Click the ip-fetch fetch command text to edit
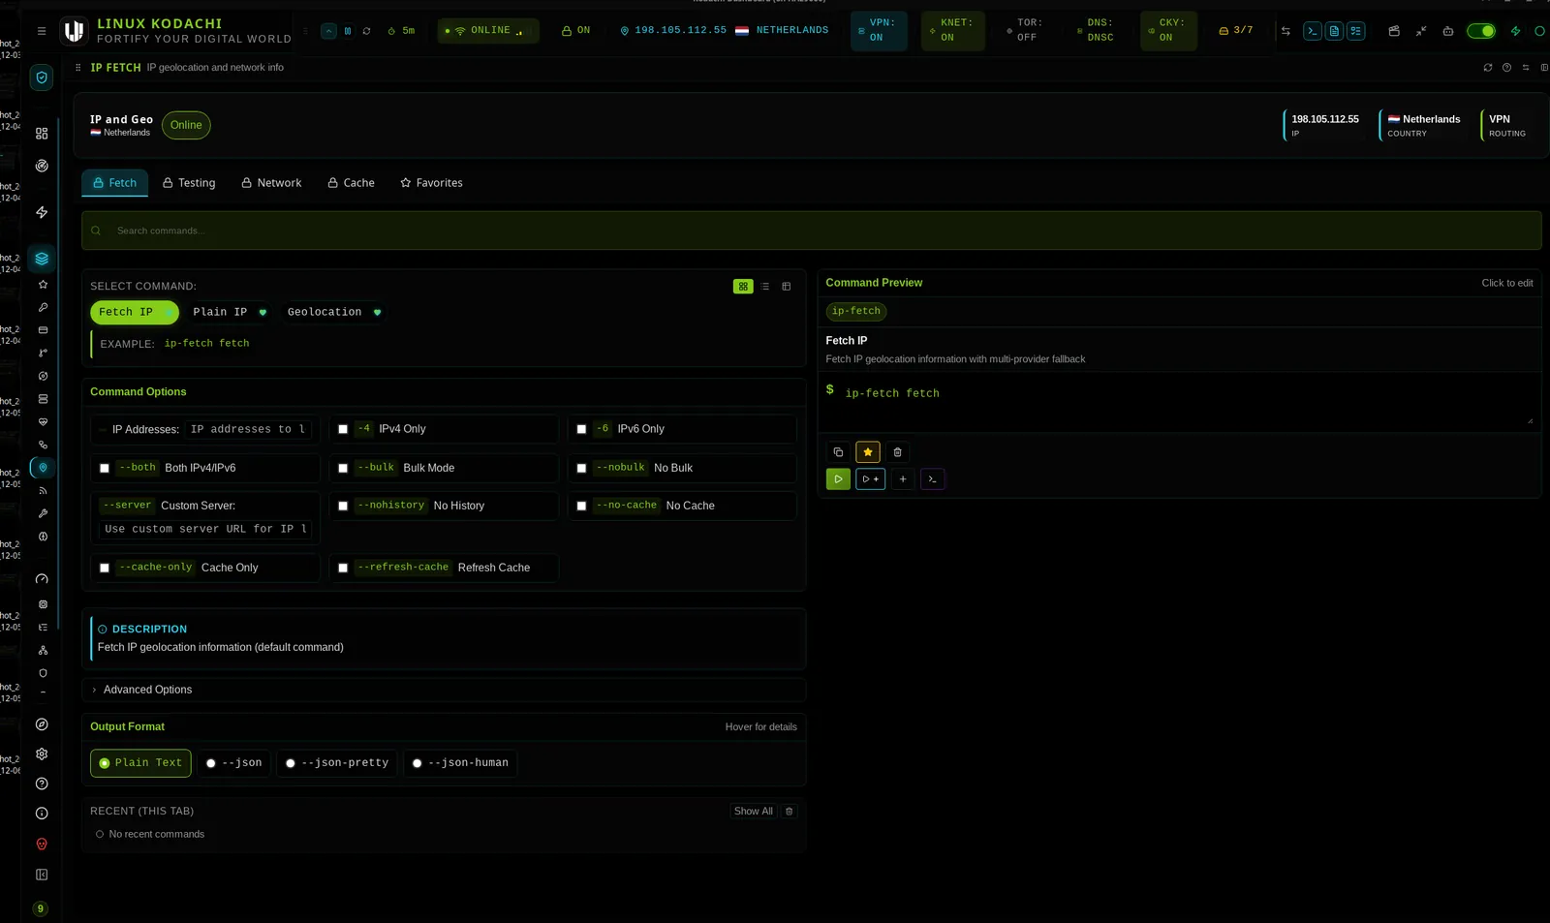Viewport: 1550px width, 923px height. pyautogui.click(x=892, y=394)
